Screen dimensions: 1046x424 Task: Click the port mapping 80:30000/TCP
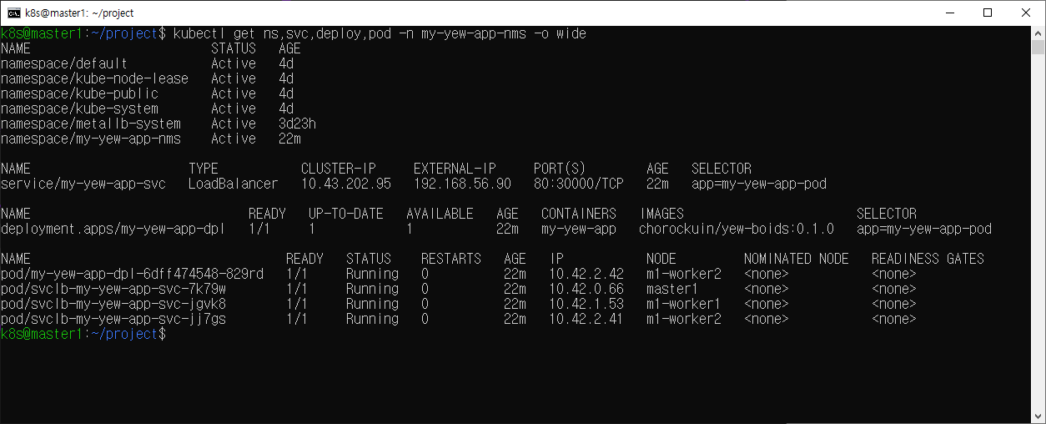point(579,184)
